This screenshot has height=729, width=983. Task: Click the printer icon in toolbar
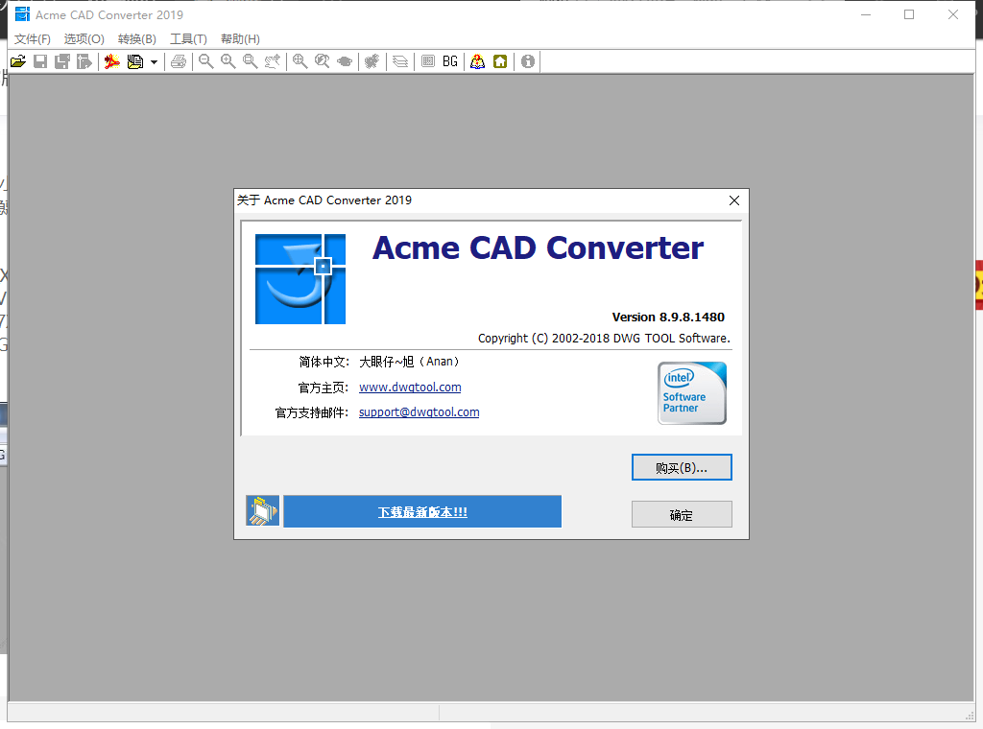179,61
